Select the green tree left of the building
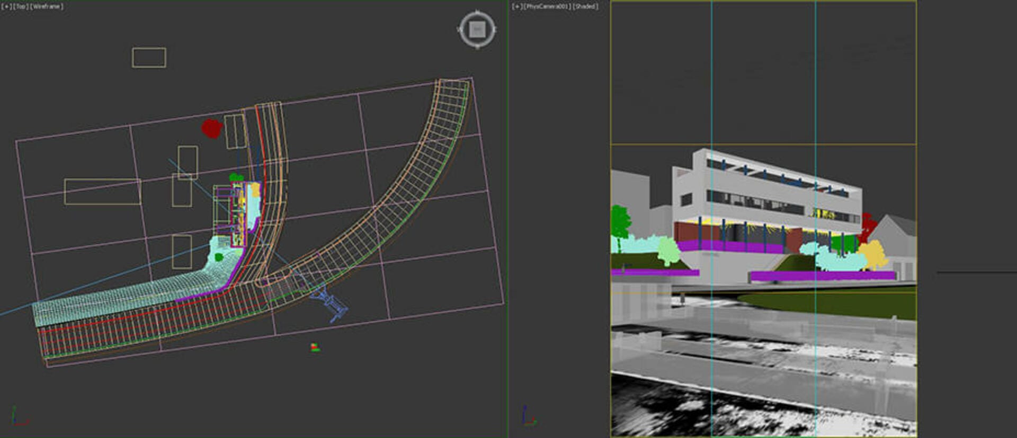This screenshot has width=1017, height=438. coord(620,221)
